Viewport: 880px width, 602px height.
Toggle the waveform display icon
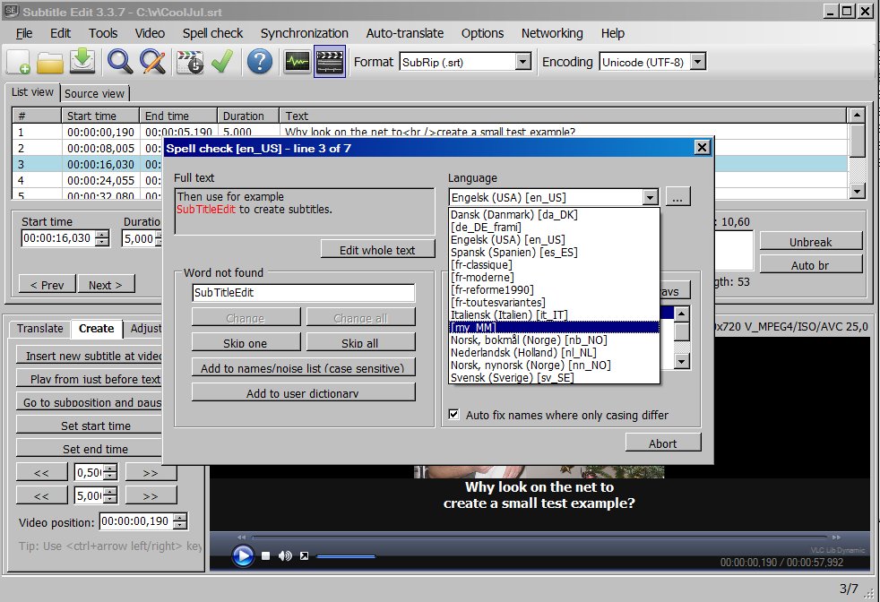click(x=297, y=62)
